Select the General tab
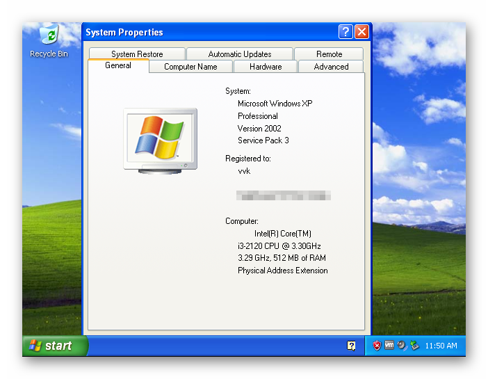Screen dimensions: 488x379 tap(118, 65)
